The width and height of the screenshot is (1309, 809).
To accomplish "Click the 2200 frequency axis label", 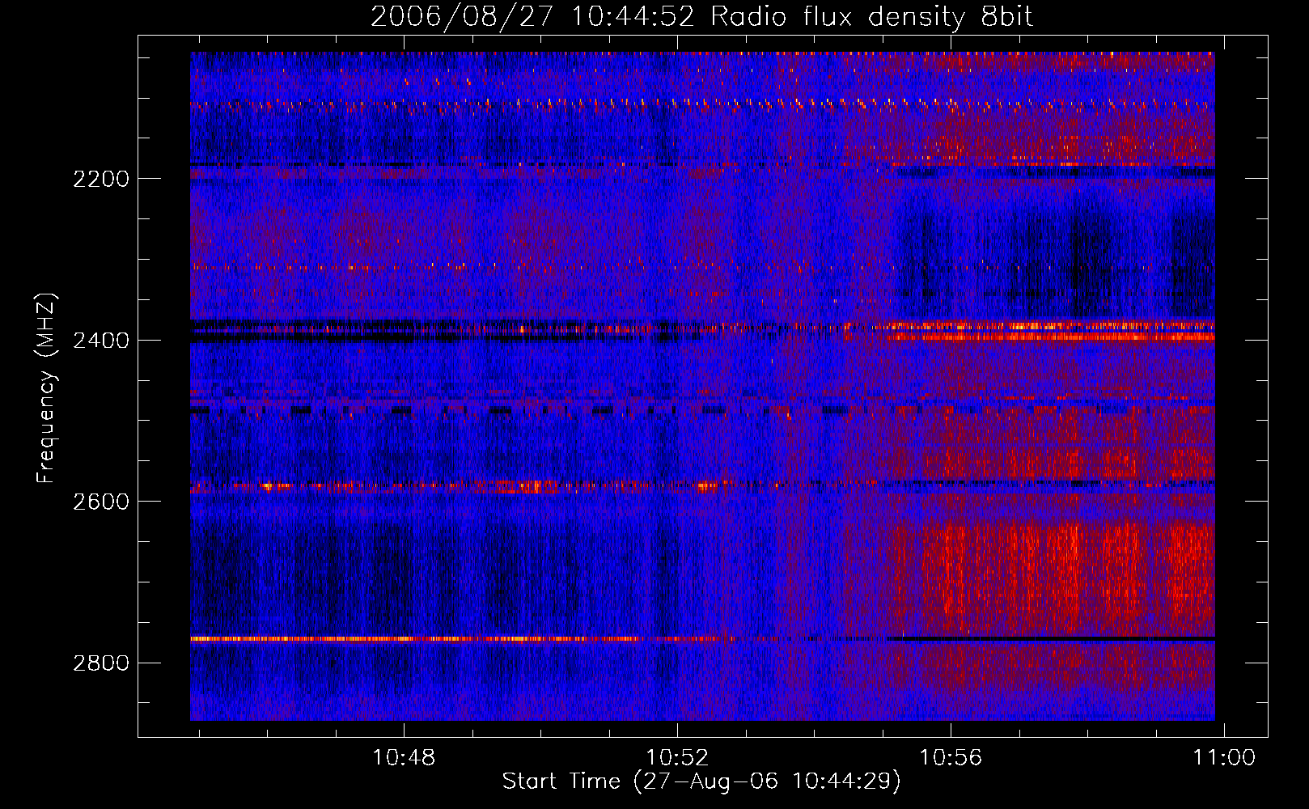I will (x=100, y=179).
